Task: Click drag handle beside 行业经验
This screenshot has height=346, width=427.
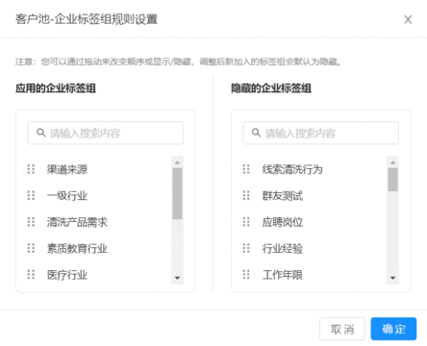Action: click(246, 248)
